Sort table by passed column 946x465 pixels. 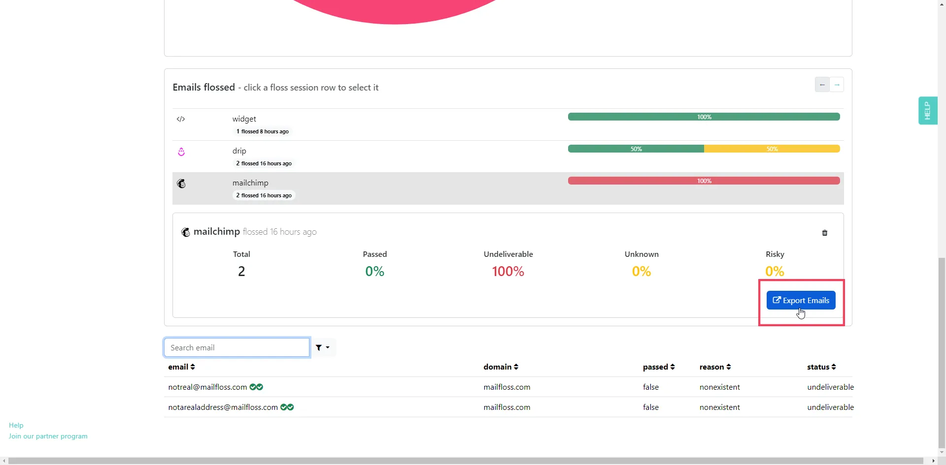coord(659,367)
